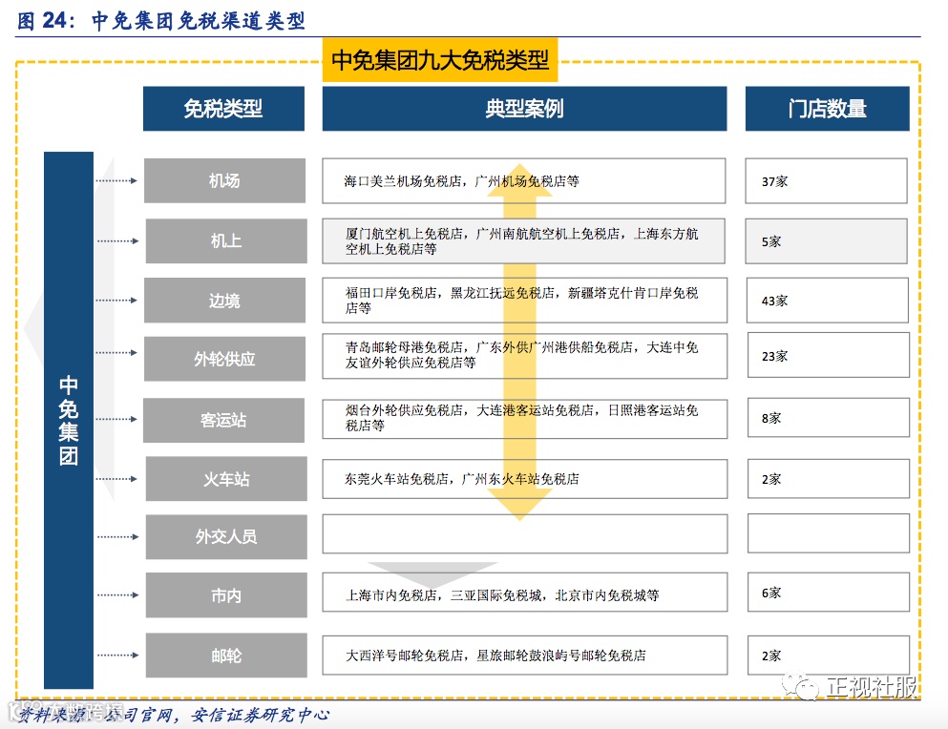Click the 外轮供应 category box
Screen dimensions: 948x729
coord(224,359)
